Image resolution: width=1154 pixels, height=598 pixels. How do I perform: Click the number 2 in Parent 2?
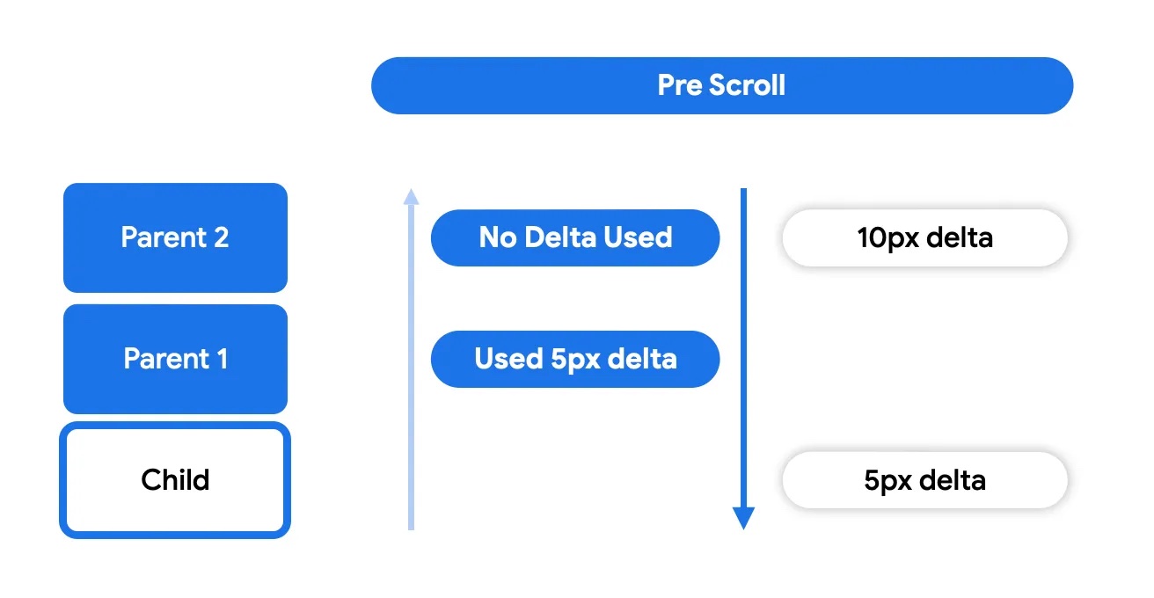(220, 237)
